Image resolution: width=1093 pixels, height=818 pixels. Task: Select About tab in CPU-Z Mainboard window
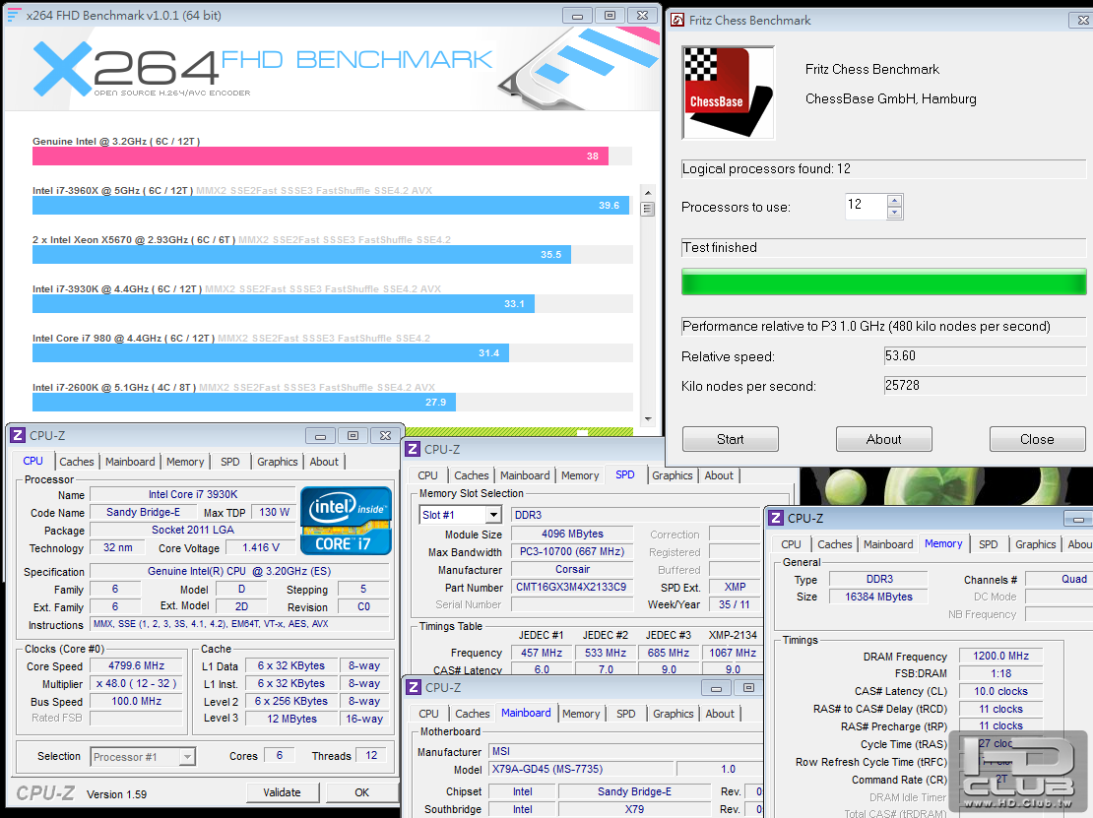(x=720, y=714)
